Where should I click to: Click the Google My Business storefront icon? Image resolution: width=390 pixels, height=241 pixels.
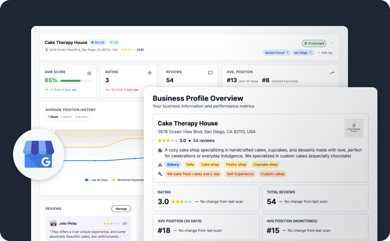coord(39,154)
